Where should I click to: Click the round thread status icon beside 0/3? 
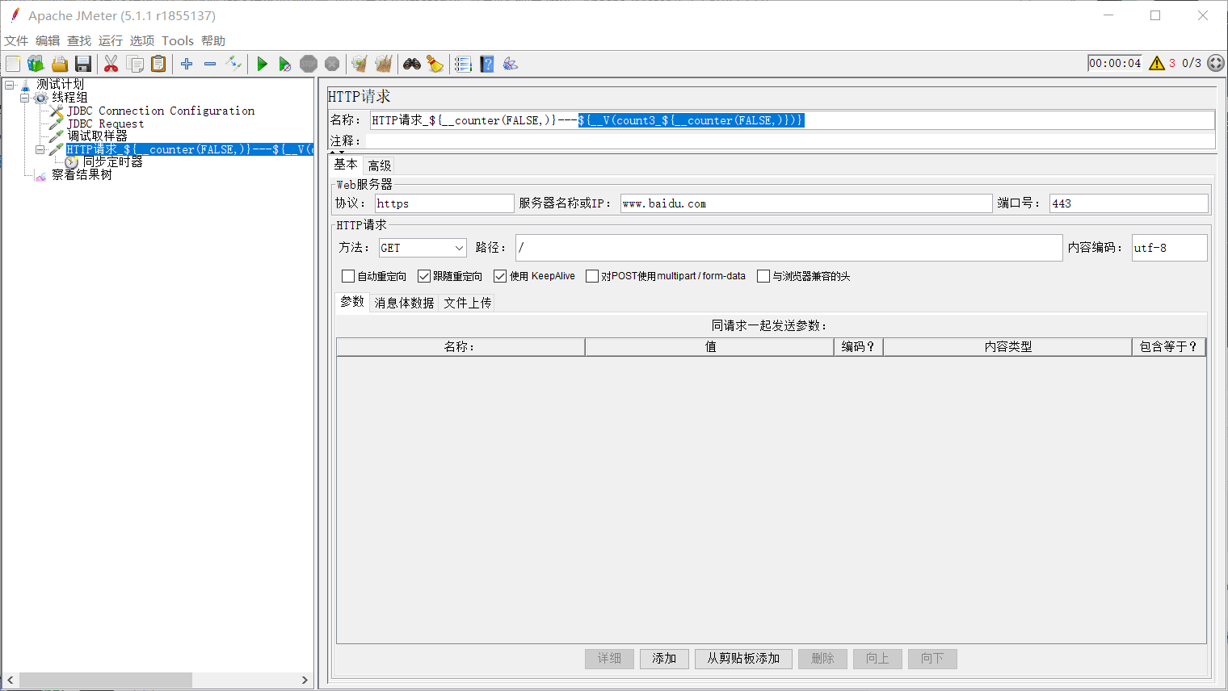click(1216, 63)
